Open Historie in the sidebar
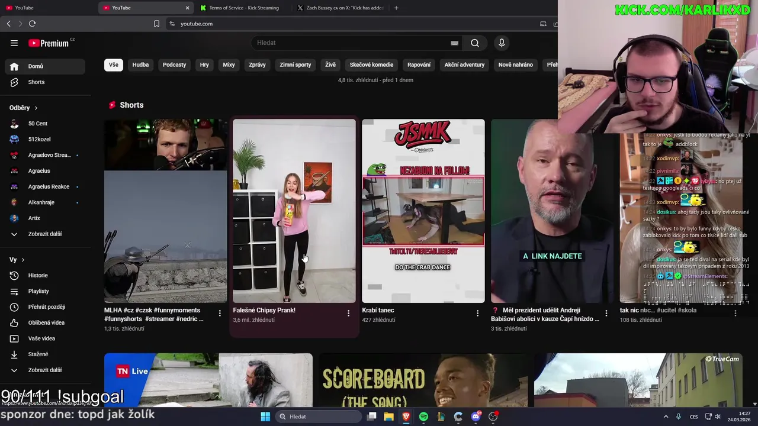This screenshot has width=758, height=426. tap(45, 275)
